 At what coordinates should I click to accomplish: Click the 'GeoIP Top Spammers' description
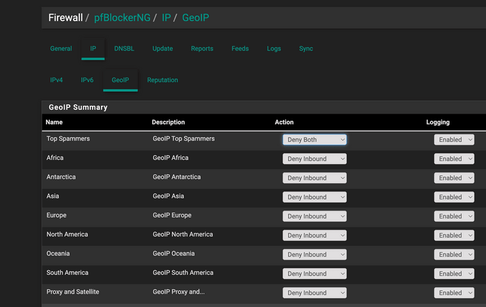tap(184, 139)
